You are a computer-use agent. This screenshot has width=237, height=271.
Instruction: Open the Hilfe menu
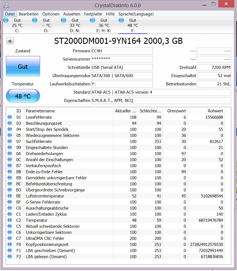click(x=110, y=14)
